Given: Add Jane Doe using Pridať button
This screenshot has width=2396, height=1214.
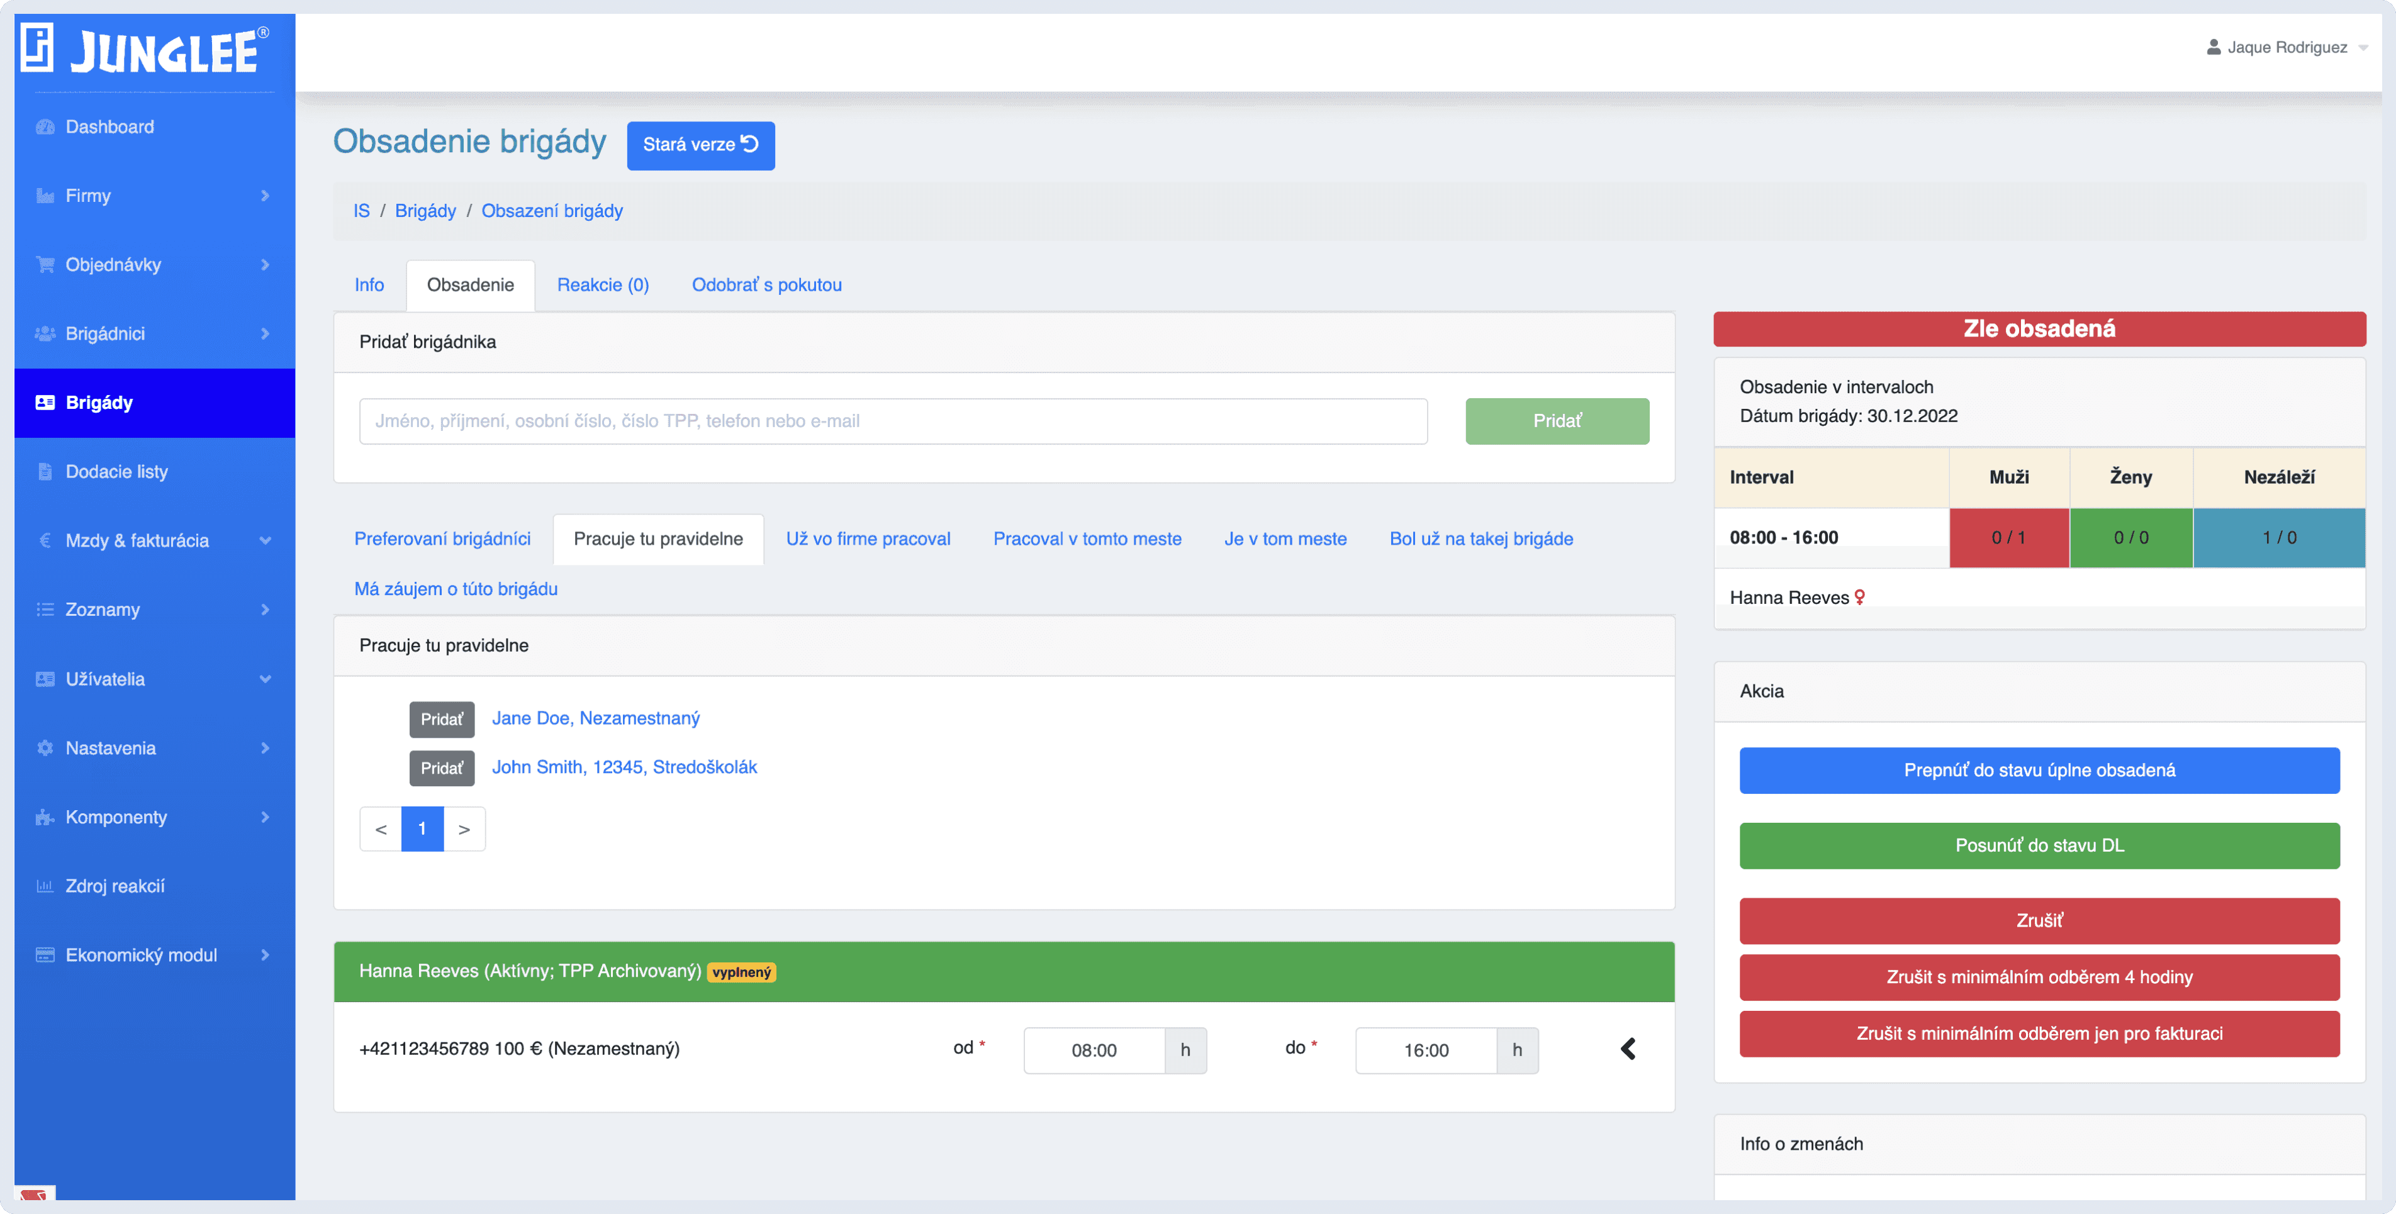Looking at the screenshot, I should pos(441,718).
